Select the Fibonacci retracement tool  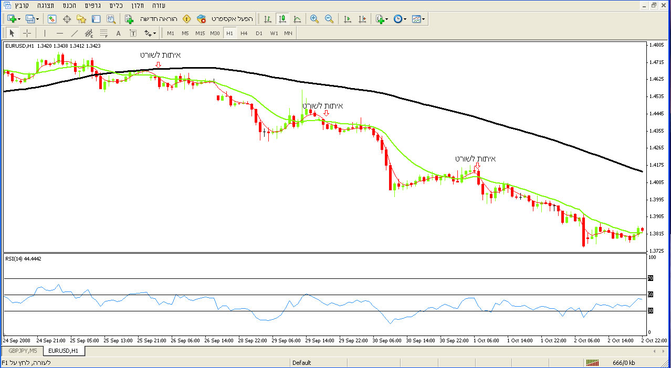103,33
